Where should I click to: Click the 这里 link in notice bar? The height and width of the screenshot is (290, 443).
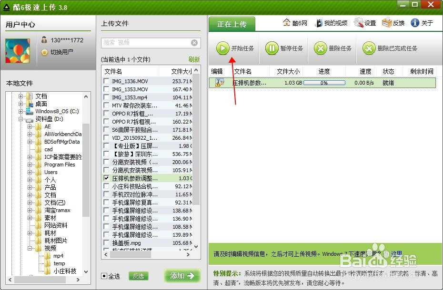396,254
